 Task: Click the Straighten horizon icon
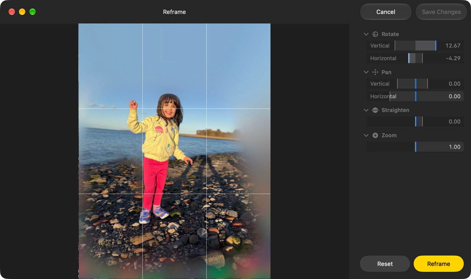[375, 110]
